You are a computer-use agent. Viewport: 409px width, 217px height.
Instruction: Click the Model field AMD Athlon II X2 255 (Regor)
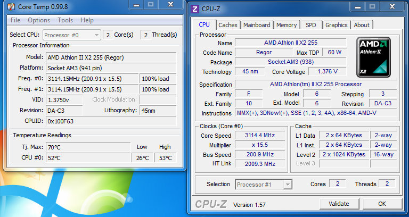[111, 57]
